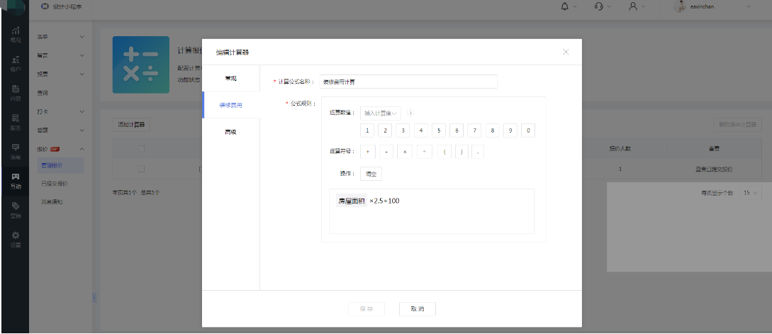Image resolution: width=772 pixels, height=334 pixels.
Task: Open the 插入计算值 dropdown
Action: [x=381, y=113]
